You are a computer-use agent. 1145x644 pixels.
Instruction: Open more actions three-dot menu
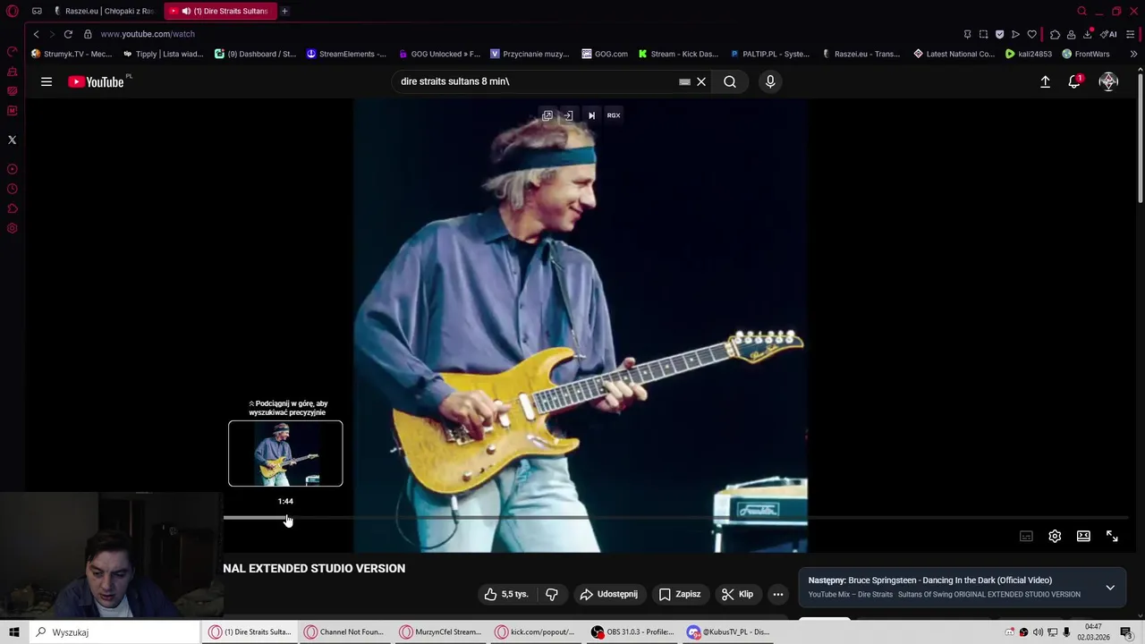778,594
